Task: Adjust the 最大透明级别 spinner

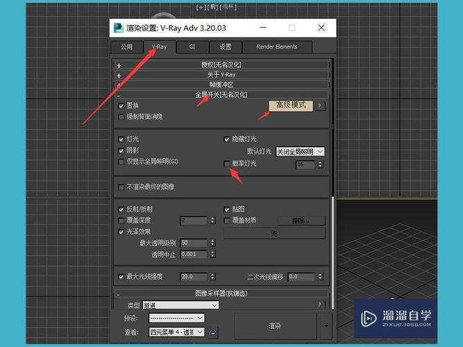Action: 212,243
